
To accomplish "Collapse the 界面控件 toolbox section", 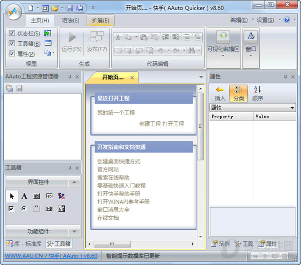I will pos(74,182).
